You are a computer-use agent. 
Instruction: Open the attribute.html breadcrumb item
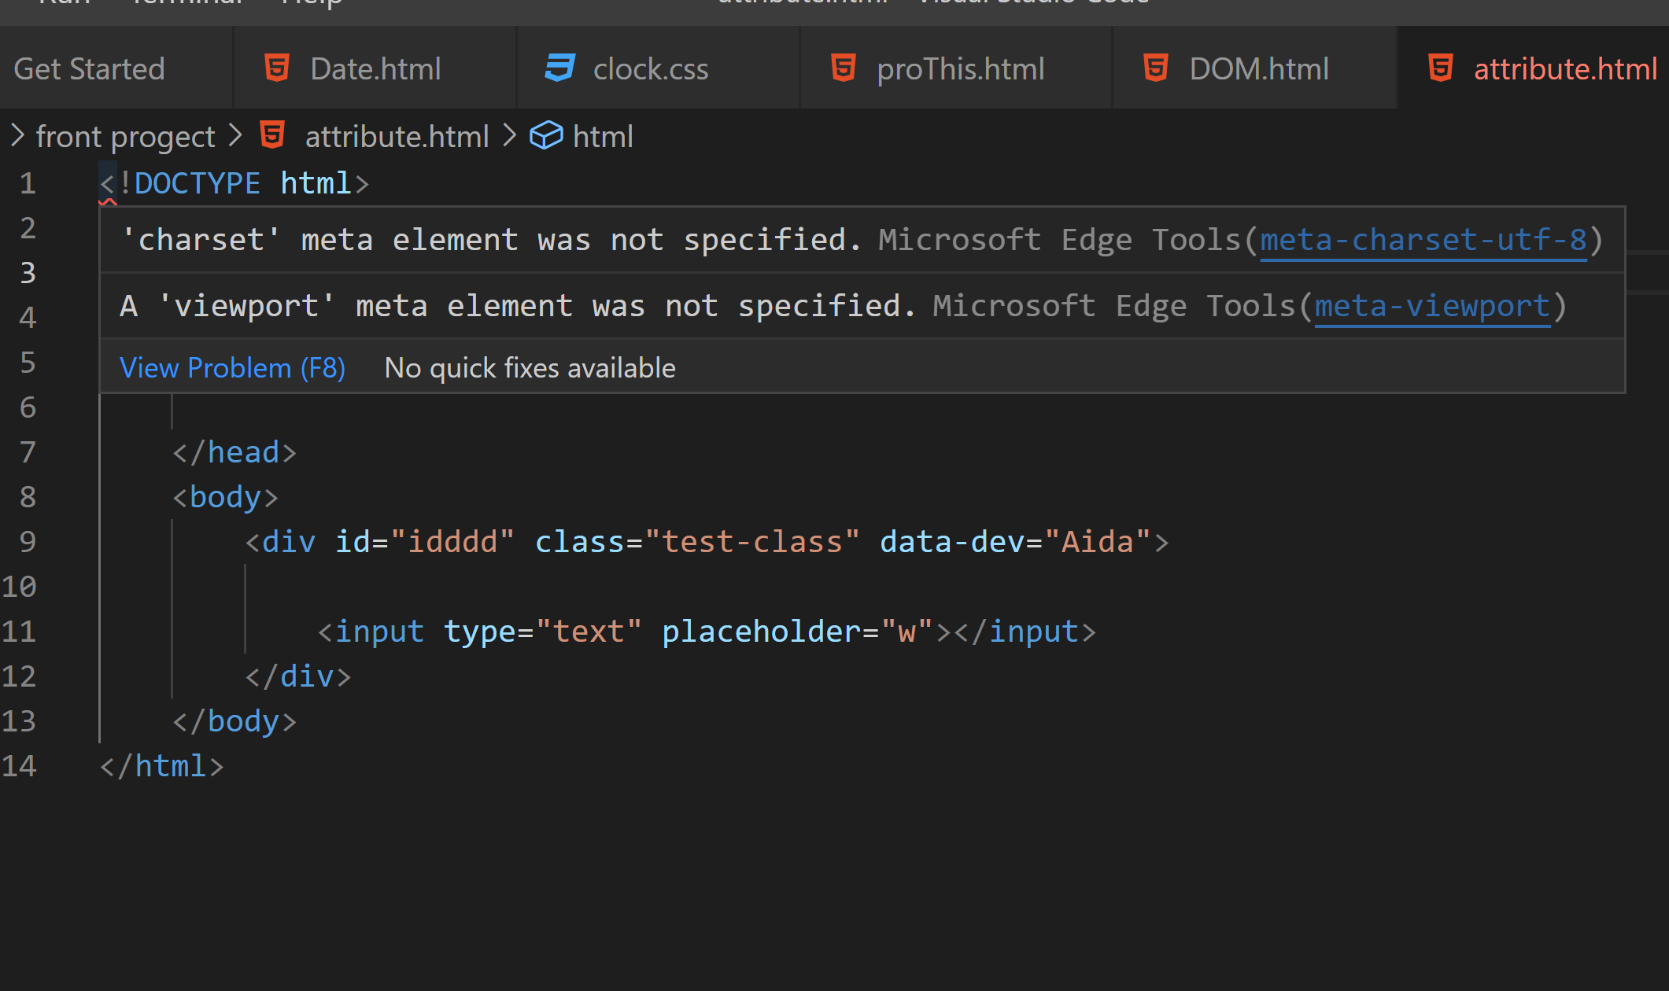click(x=397, y=137)
